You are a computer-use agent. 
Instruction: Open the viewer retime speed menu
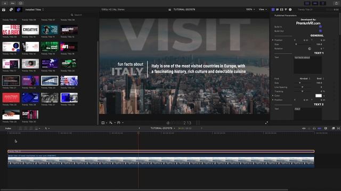[x=120, y=123]
